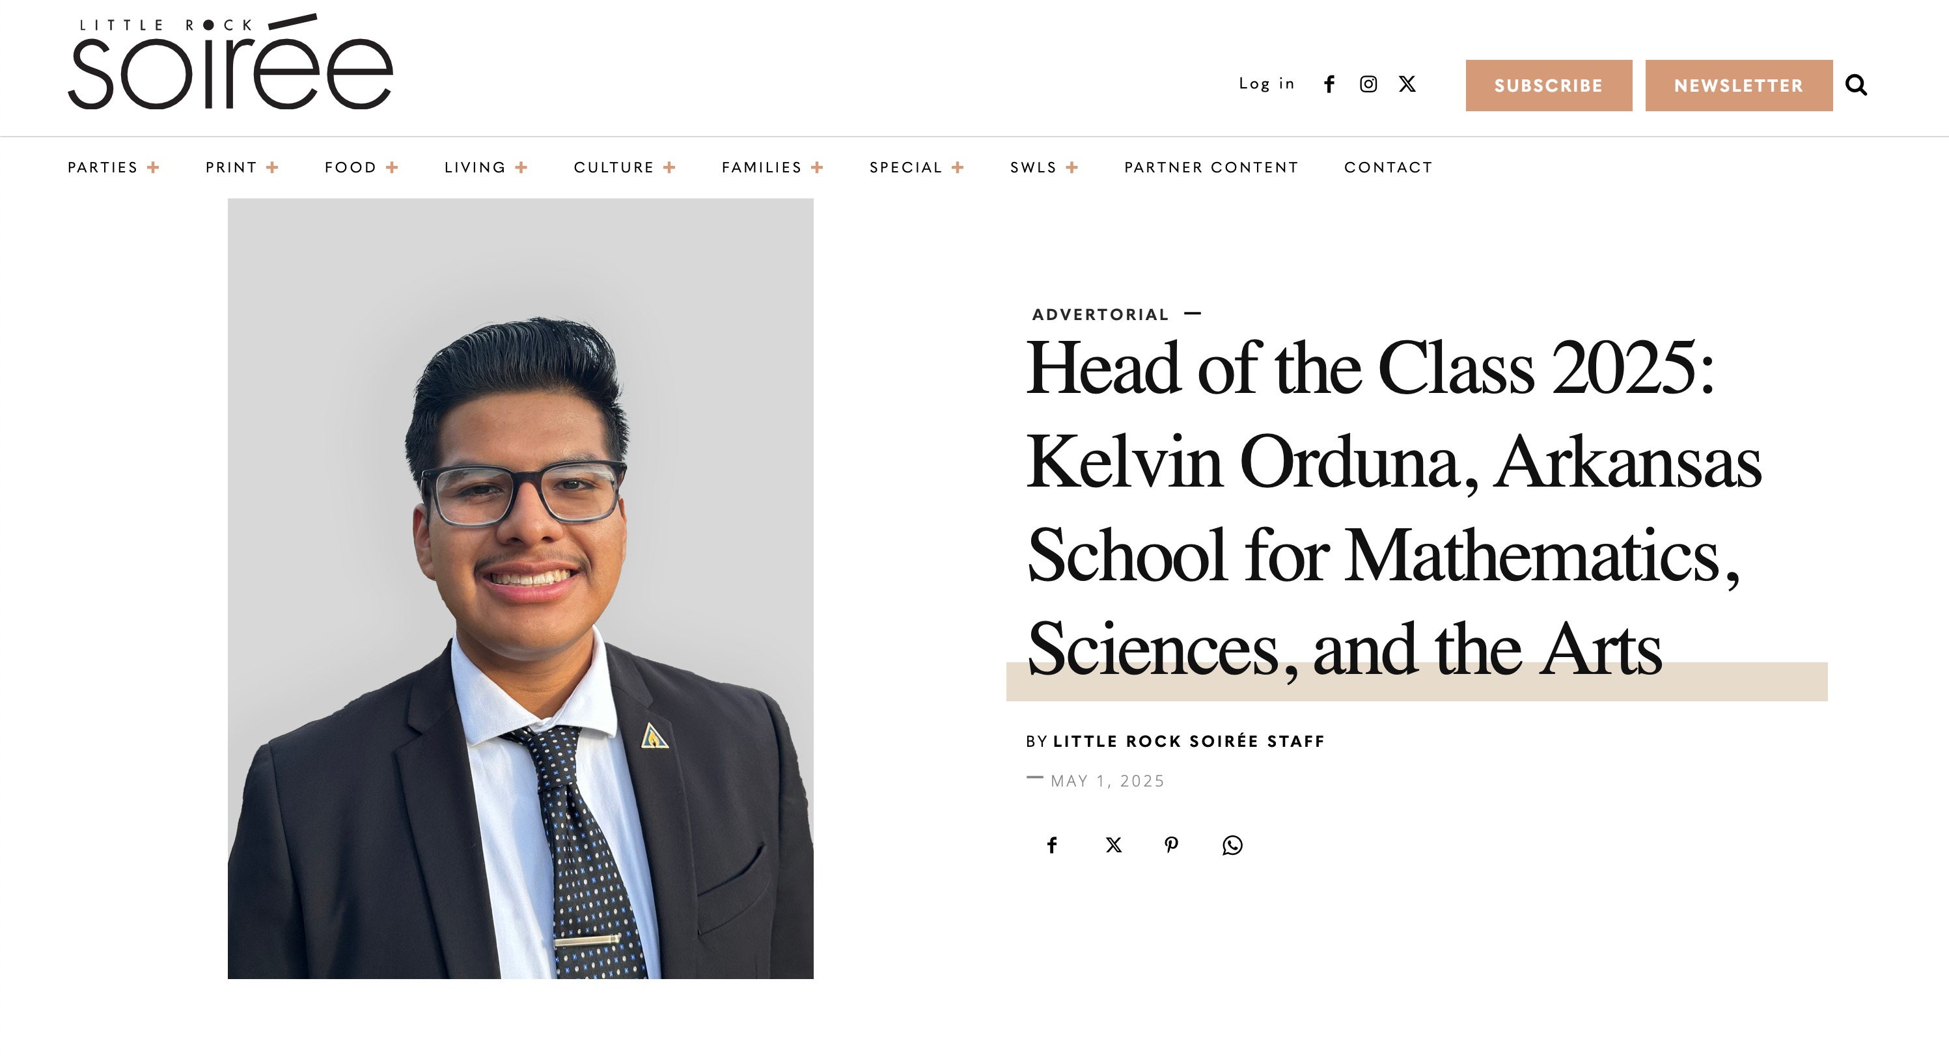
Task: Open search with the magnifier icon
Action: [1856, 85]
